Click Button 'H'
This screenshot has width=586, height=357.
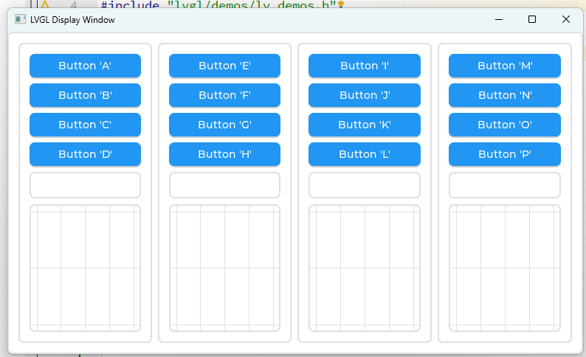click(224, 154)
